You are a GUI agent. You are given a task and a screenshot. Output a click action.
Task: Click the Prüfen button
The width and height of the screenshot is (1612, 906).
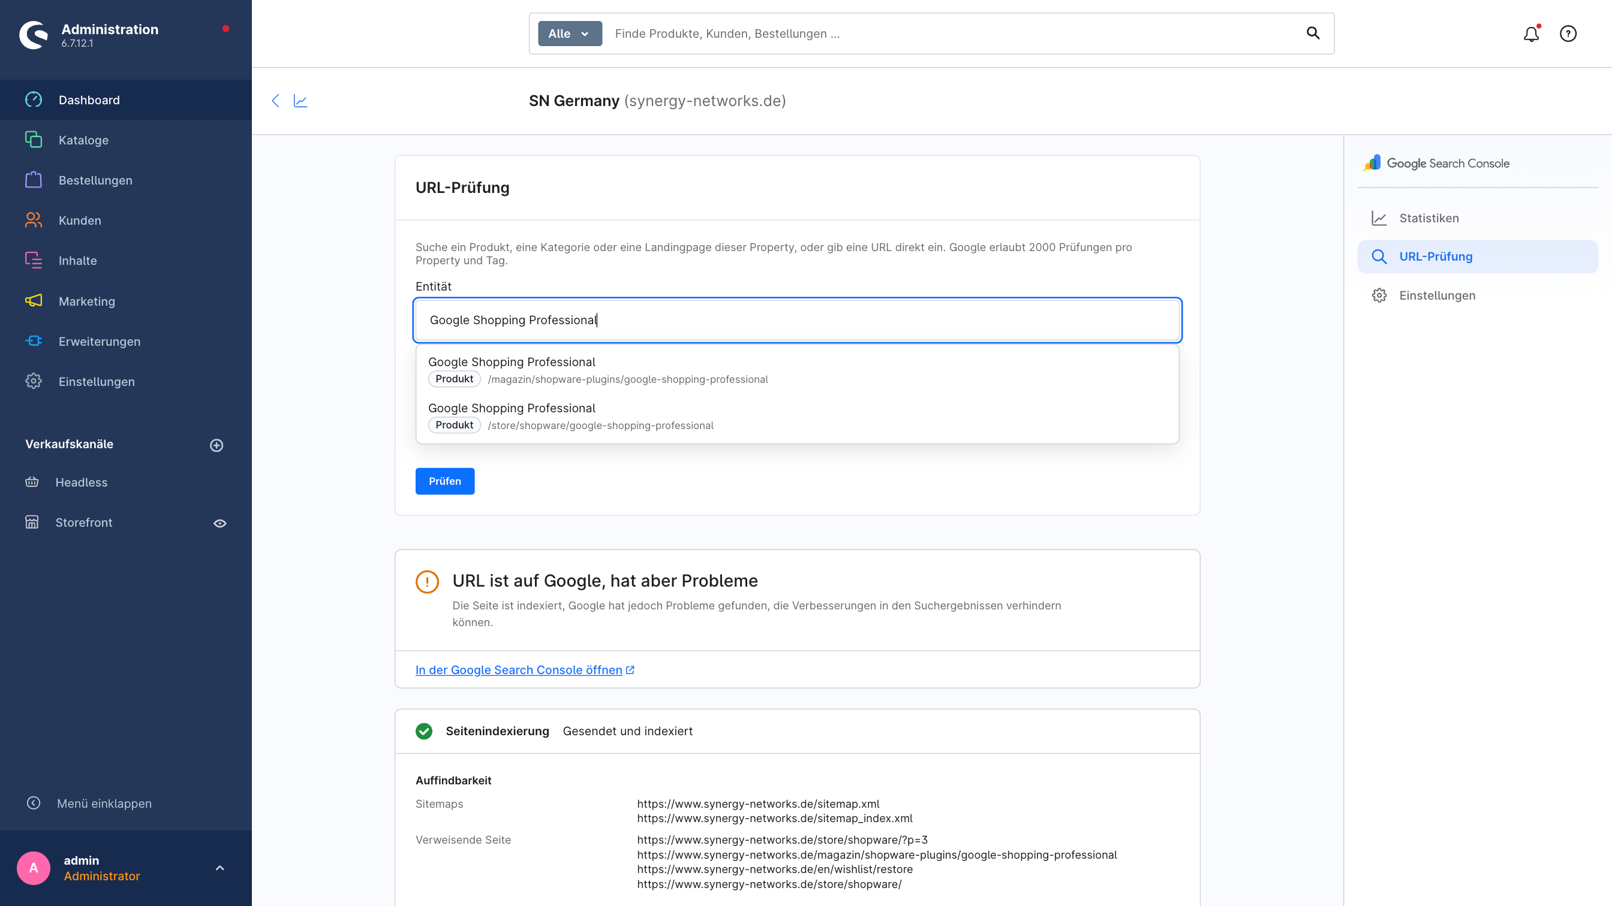[x=445, y=481]
